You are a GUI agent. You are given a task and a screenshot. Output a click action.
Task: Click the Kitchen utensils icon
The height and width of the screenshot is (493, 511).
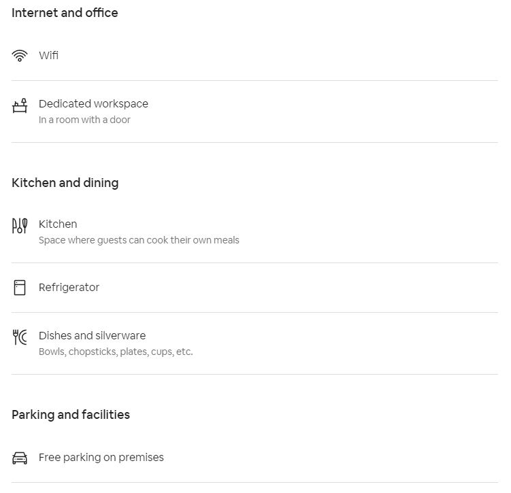pos(20,226)
